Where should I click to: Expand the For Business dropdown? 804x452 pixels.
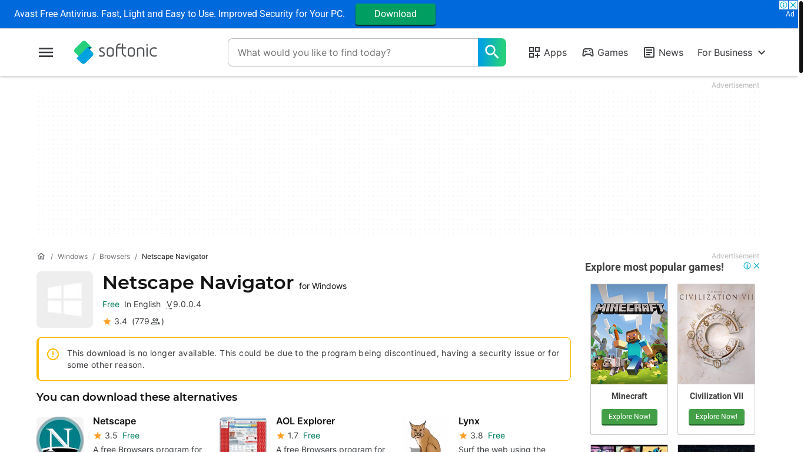pyautogui.click(x=732, y=52)
